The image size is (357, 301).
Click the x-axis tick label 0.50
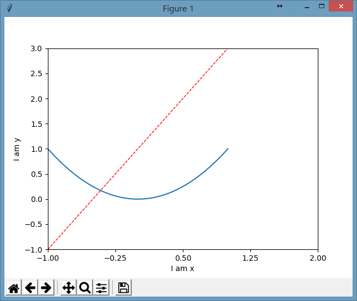(183, 258)
